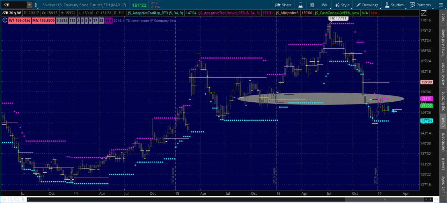Click the purple 14.4 label

(x=109, y=21)
